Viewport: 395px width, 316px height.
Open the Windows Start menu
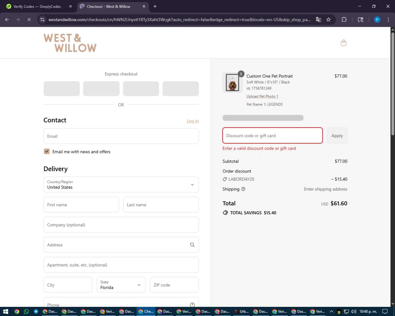point(6,312)
